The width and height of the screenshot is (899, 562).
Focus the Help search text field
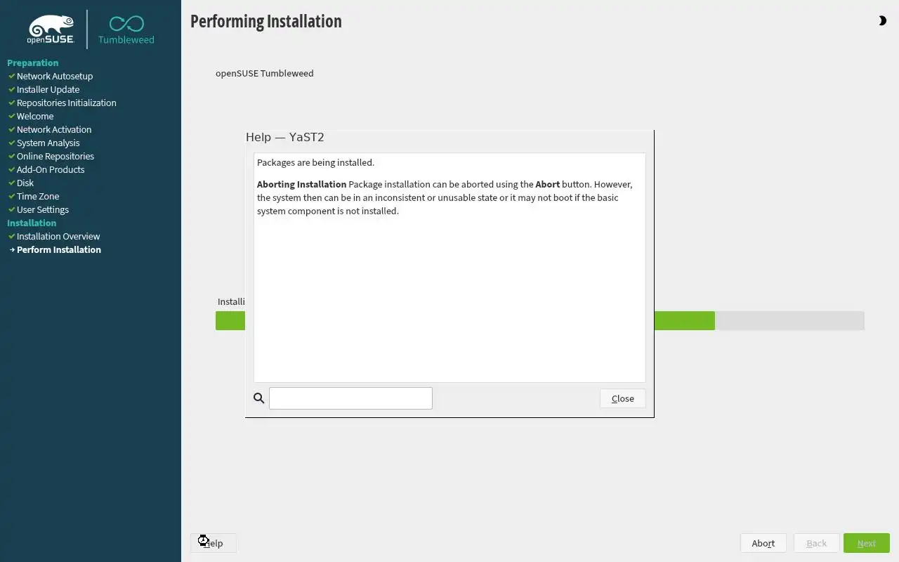pos(350,398)
